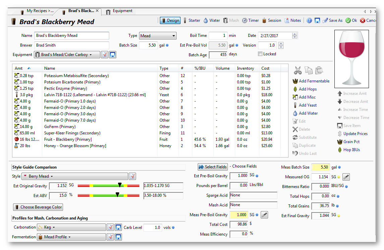Click the blue help question mark icon
384x250 pixels.
[309, 20]
